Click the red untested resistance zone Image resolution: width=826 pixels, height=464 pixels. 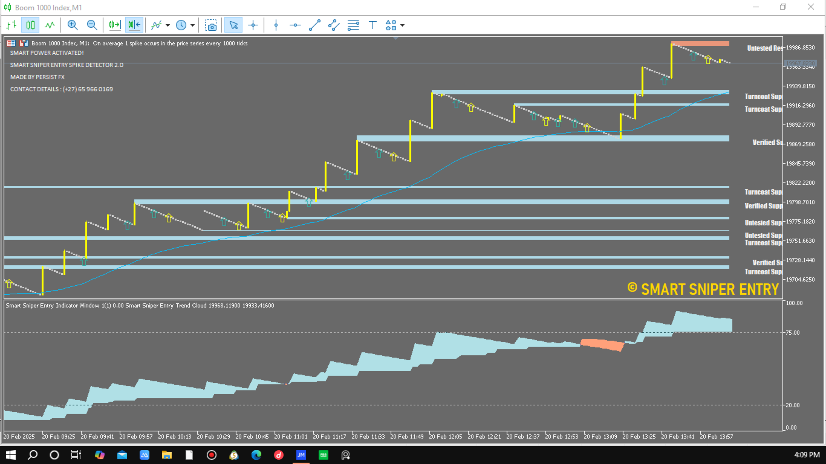[700, 43]
